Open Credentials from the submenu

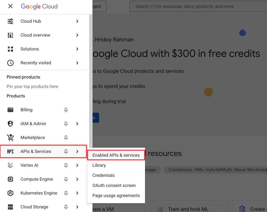point(104,175)
